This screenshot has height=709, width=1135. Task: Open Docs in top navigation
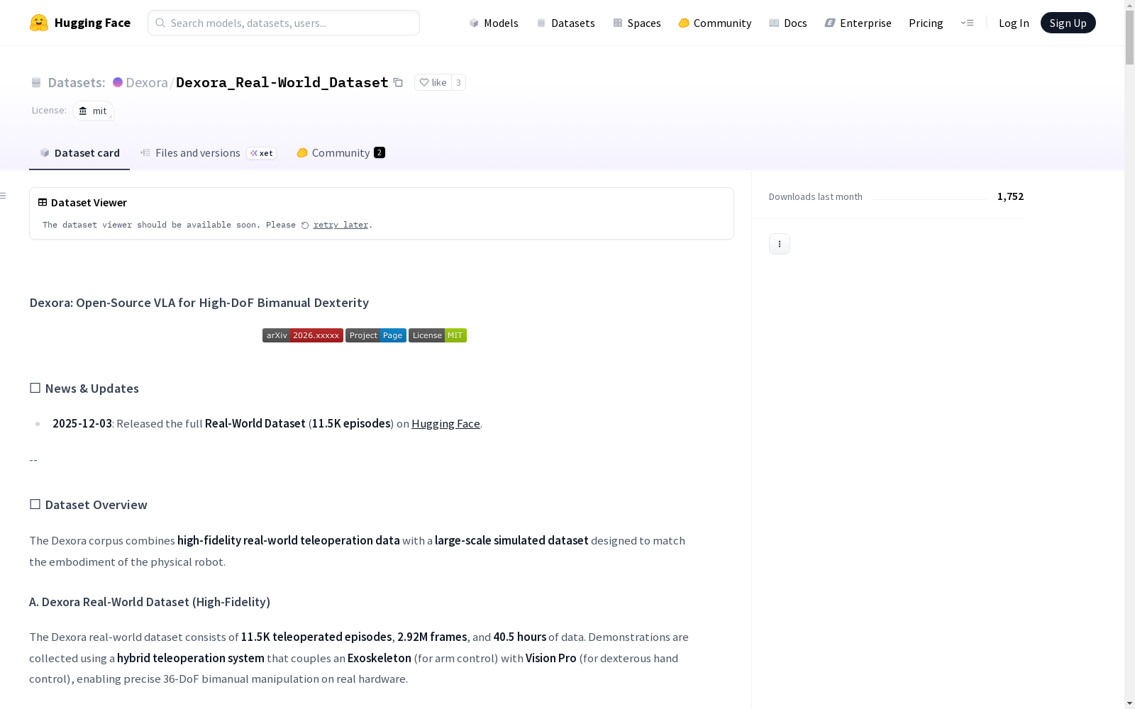click(788, 23)
